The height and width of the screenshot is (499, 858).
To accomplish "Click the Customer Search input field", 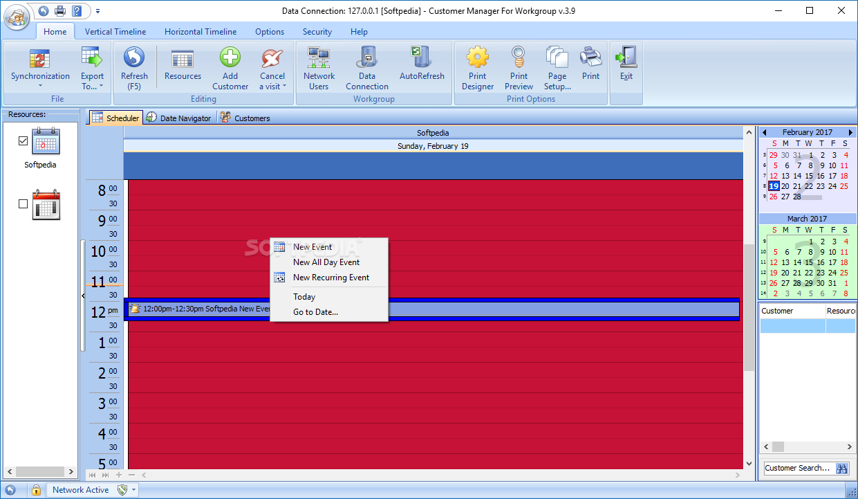I will tap(799, 469).
